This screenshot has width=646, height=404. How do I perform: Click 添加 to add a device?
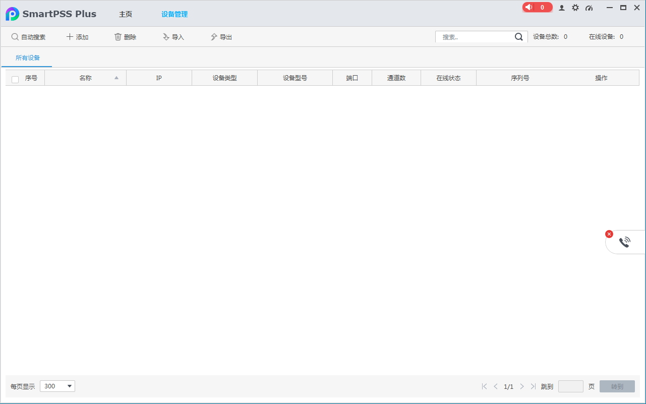click(x=77, y=37)
